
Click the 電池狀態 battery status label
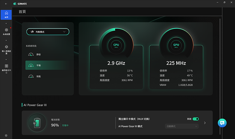pos(55,119)
